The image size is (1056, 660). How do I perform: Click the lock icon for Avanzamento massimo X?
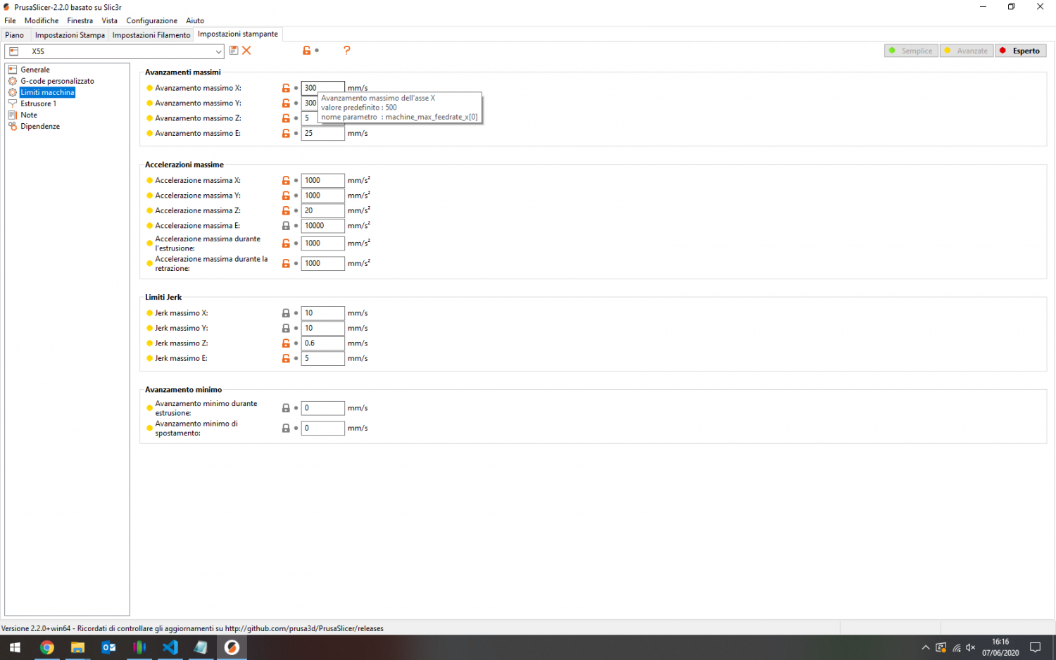tap(286, 89)
